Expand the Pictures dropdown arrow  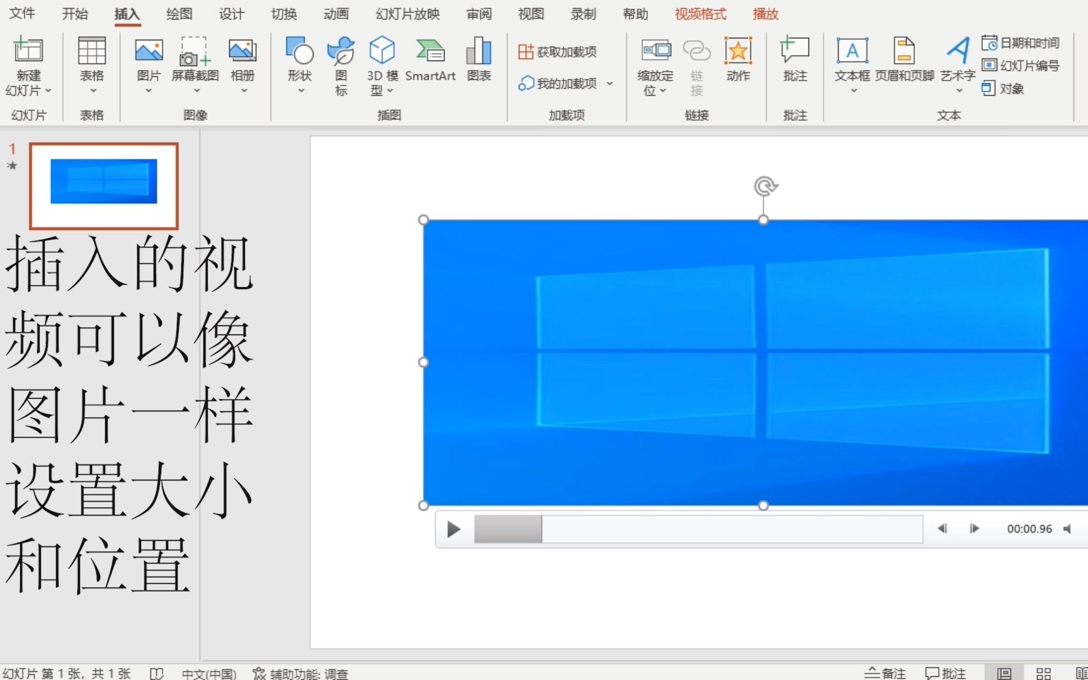pyautogui.click(x=149, y=91)
